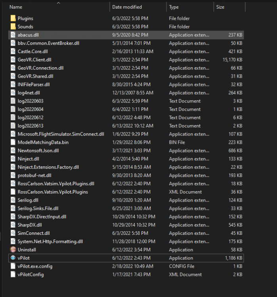This screenshot has height=297, width=277.
Task: Select the Microsoft.FlightSimulator.SimConnect.dll file name
Action: coord(61,134)
